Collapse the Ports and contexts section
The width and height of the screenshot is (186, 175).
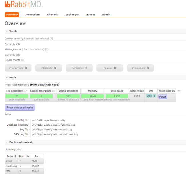click(x=20, y=142)
